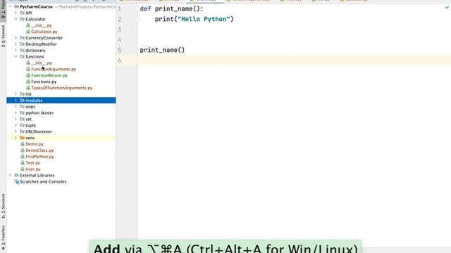Select the CurrencyConverter folder label
Screen dimensions: 451x253
click(x=44, y=38)
